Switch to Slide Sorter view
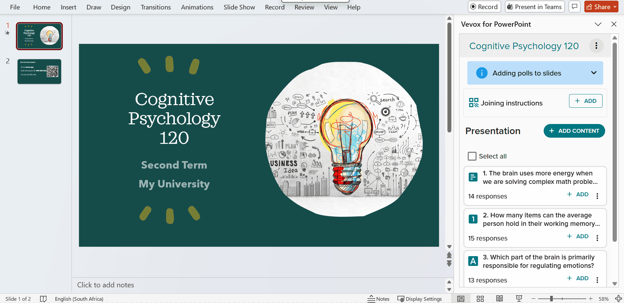This screenshot has width=624, height=303. click(x=480, y=299)
